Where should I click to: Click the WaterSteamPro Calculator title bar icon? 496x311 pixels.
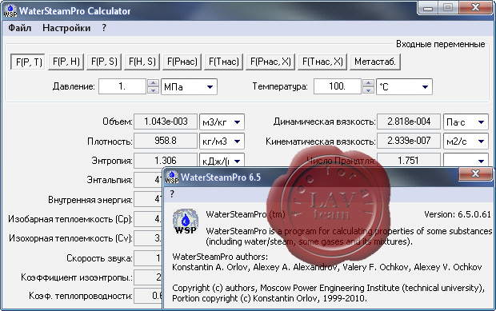pos(10,10)
